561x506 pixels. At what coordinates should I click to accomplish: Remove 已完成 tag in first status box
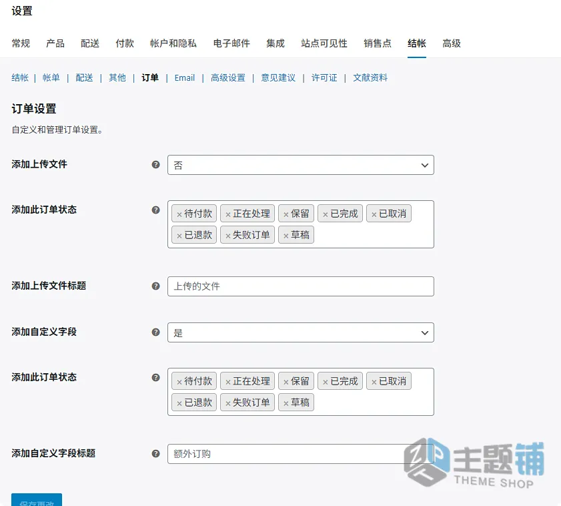coord(326,214)
